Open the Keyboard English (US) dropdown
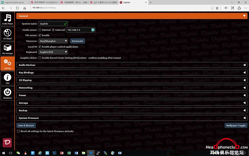 click(x=53, y=52)
